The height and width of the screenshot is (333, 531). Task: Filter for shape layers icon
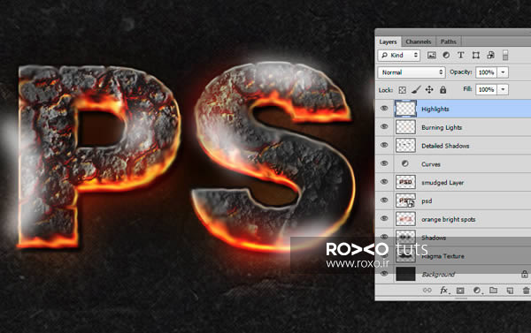pos(476,55)
